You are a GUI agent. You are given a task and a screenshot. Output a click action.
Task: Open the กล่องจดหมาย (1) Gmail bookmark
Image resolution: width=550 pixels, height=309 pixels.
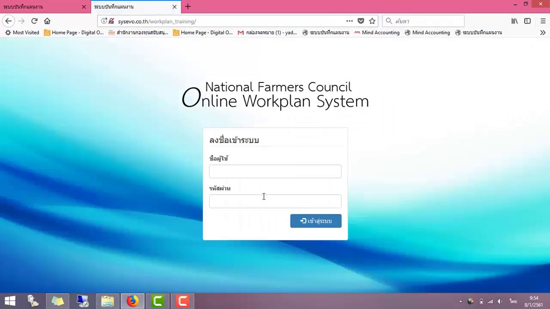pos(267,33)
